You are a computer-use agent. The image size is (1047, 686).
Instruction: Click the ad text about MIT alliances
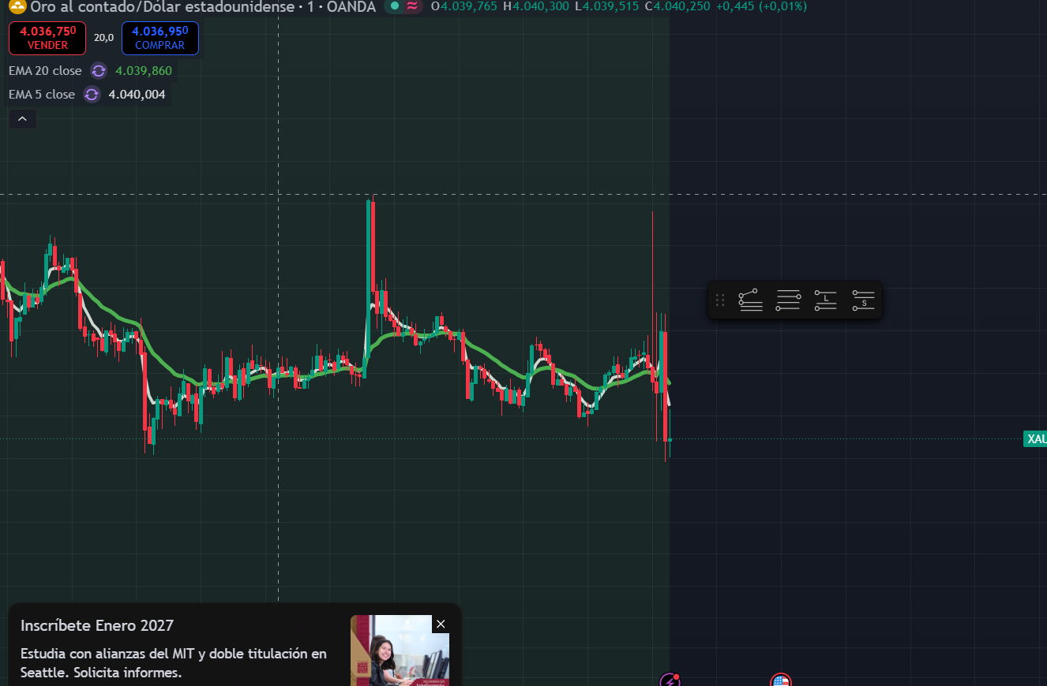[174, 663]
